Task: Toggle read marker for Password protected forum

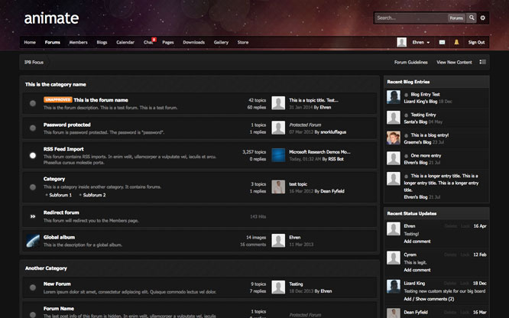Action: (33, 128)
